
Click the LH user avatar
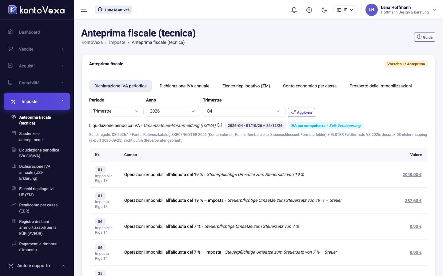tap(371, 10)
